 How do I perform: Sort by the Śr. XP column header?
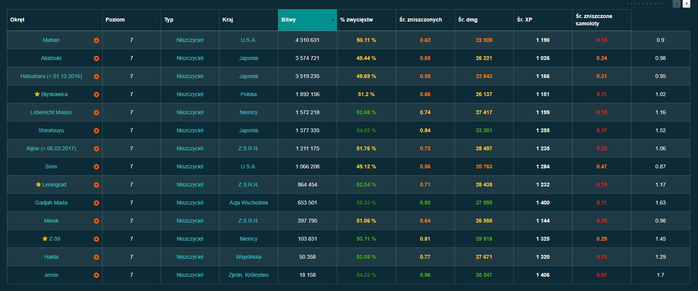(x=542, y=20)
